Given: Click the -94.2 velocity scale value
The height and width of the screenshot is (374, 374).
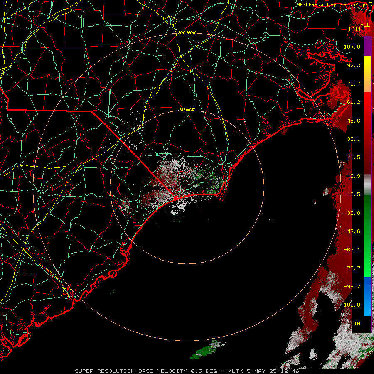Looking at the screenshot, I should click(x=352, y=287).
